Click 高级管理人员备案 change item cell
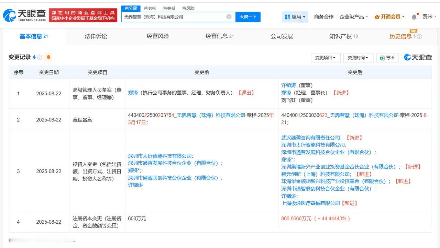Screen dimensions: 440x248 click(97, 93)
